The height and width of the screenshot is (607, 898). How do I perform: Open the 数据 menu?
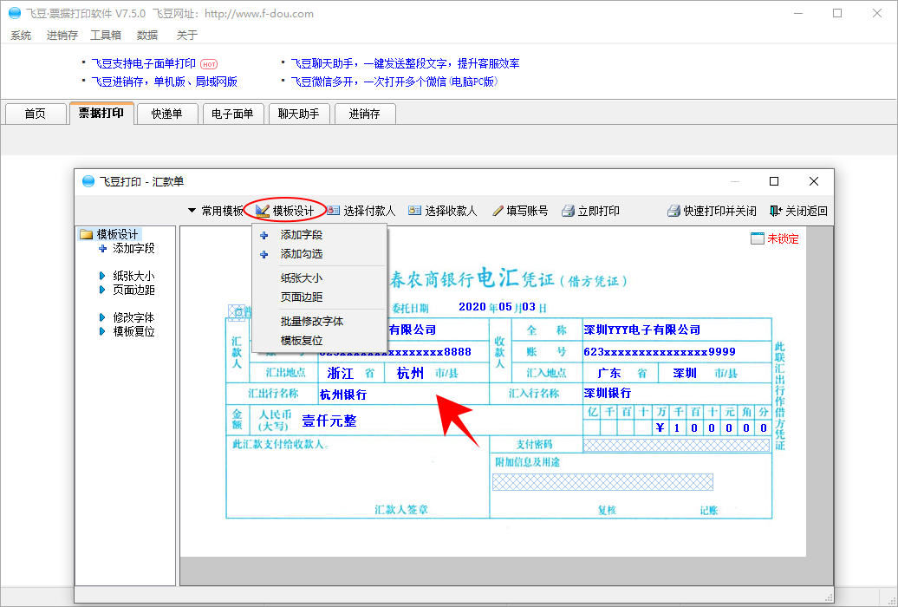(147, 36)
